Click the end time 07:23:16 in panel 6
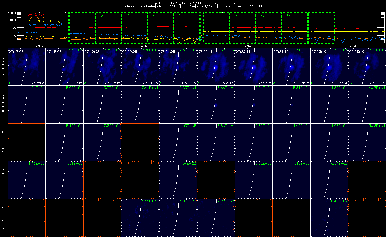Viewport: 386px width, 237px height. pyautogui.click(x=226, y=83)
